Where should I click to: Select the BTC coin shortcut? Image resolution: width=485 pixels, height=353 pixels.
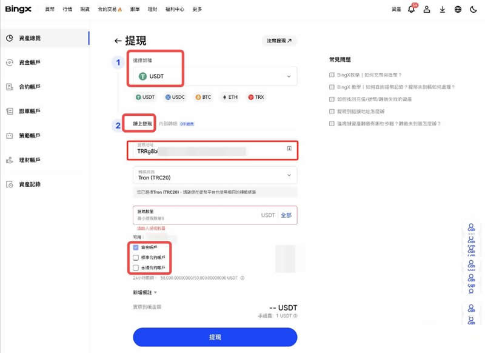point(202,97)
